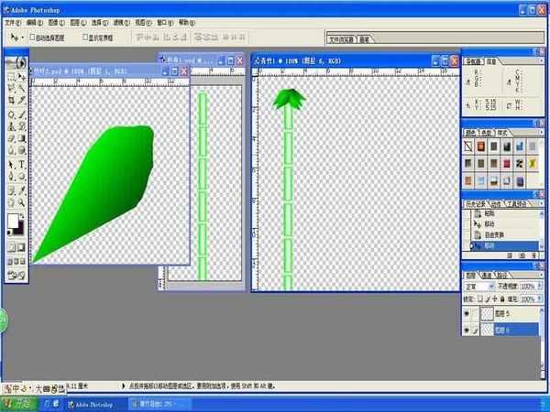The image size is (550, 412).
Task: Switch to the 文件浏览器 file browser tab
Action: click(x=341, y=39)
